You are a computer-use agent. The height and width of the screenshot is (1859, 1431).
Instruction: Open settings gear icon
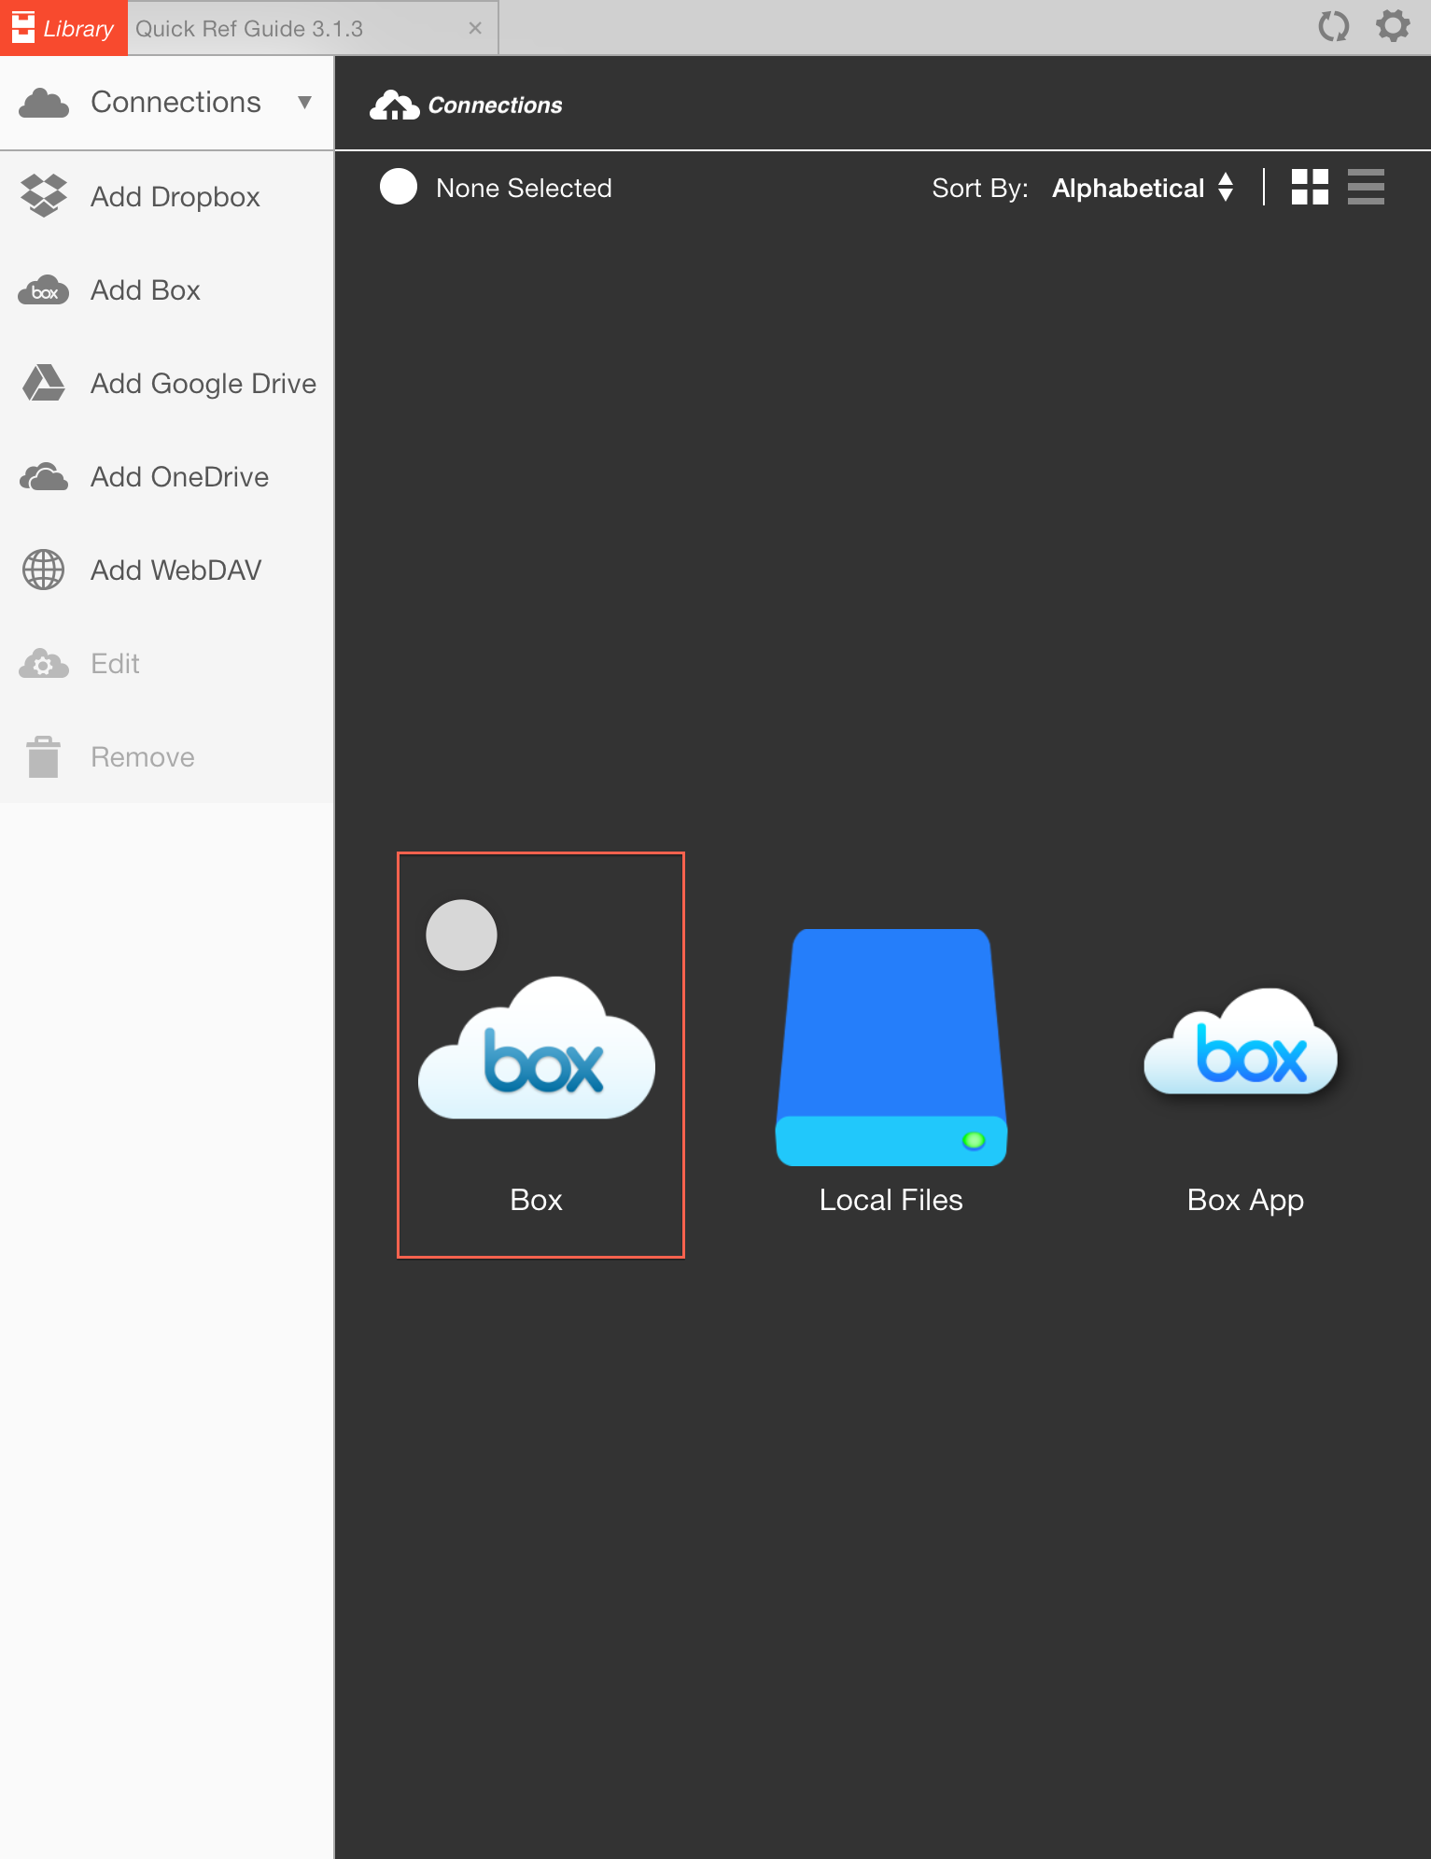[x=1393, y=26]
